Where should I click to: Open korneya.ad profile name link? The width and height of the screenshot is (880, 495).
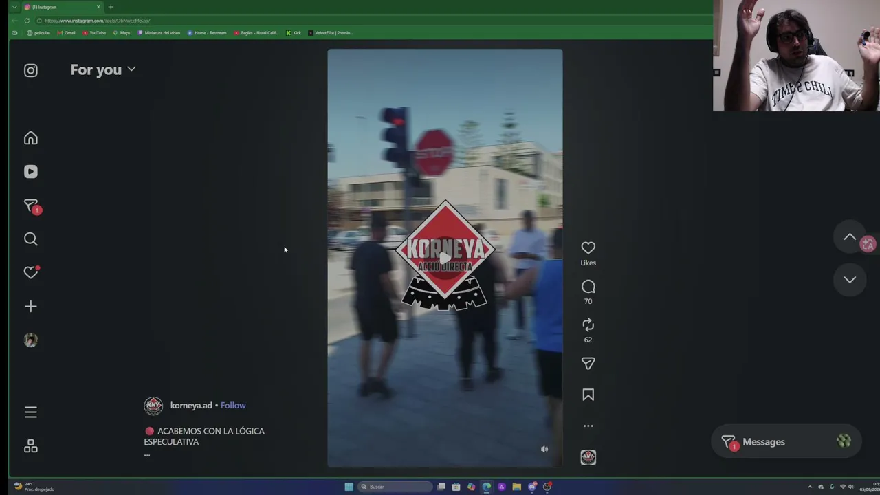[x=191, y=406]
